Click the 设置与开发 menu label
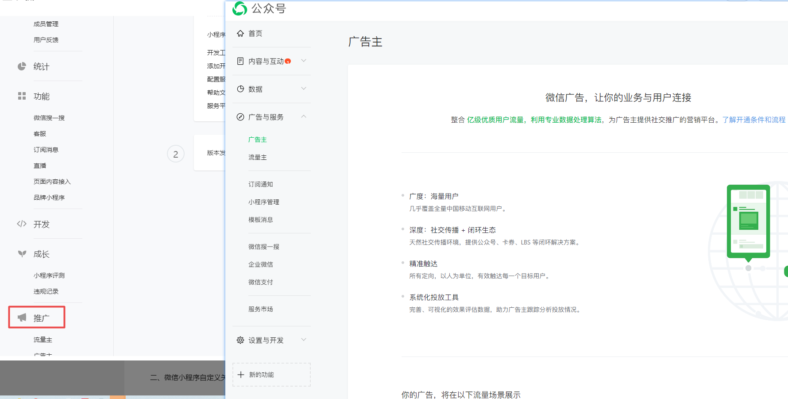The image size is (788, 399). click(x=266, y=340)
